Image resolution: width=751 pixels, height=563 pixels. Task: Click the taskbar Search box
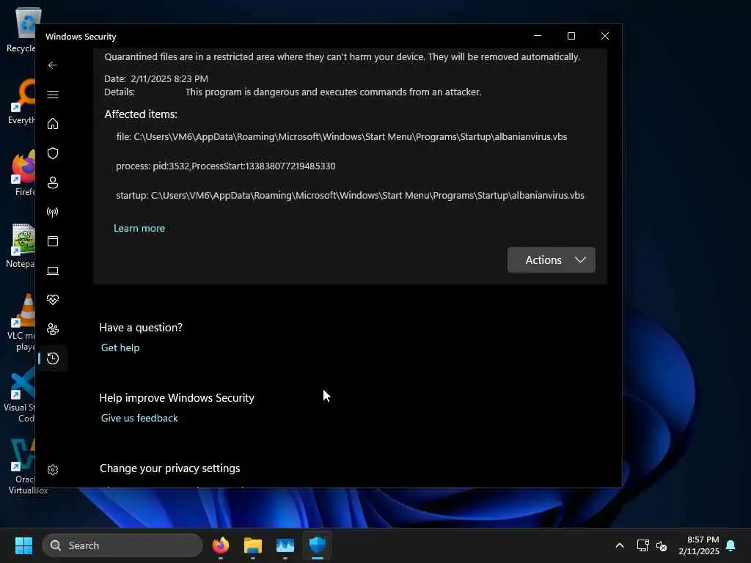(x=122, y=545)
